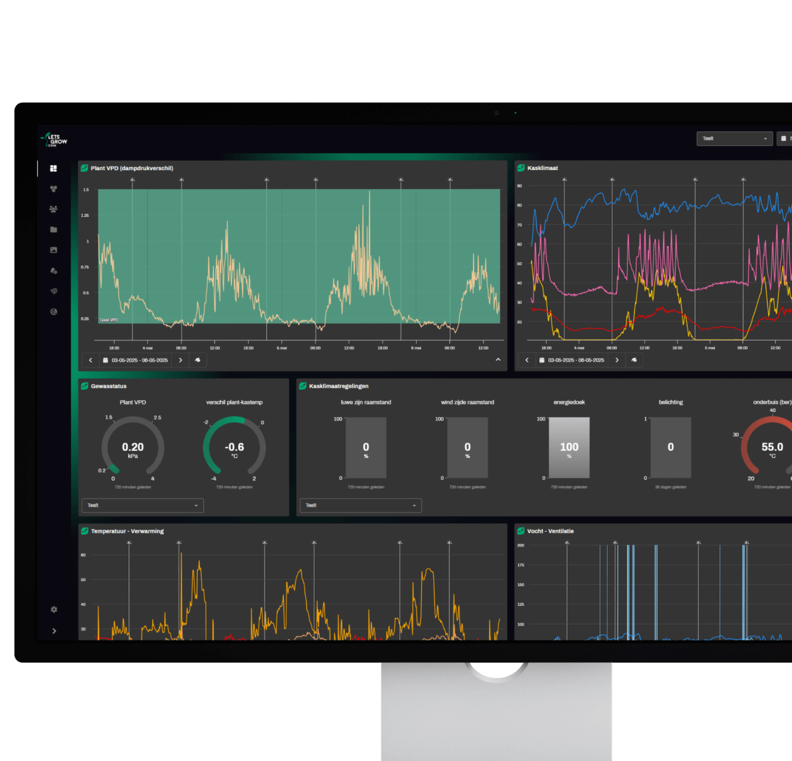
Task: Go to previous period in Plant VPD chart
Action: coord(90,360)
